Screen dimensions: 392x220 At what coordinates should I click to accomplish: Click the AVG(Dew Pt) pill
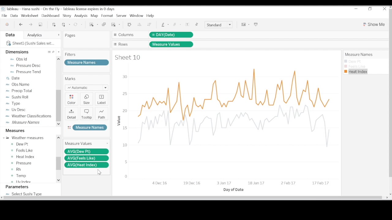coord(86,152)
